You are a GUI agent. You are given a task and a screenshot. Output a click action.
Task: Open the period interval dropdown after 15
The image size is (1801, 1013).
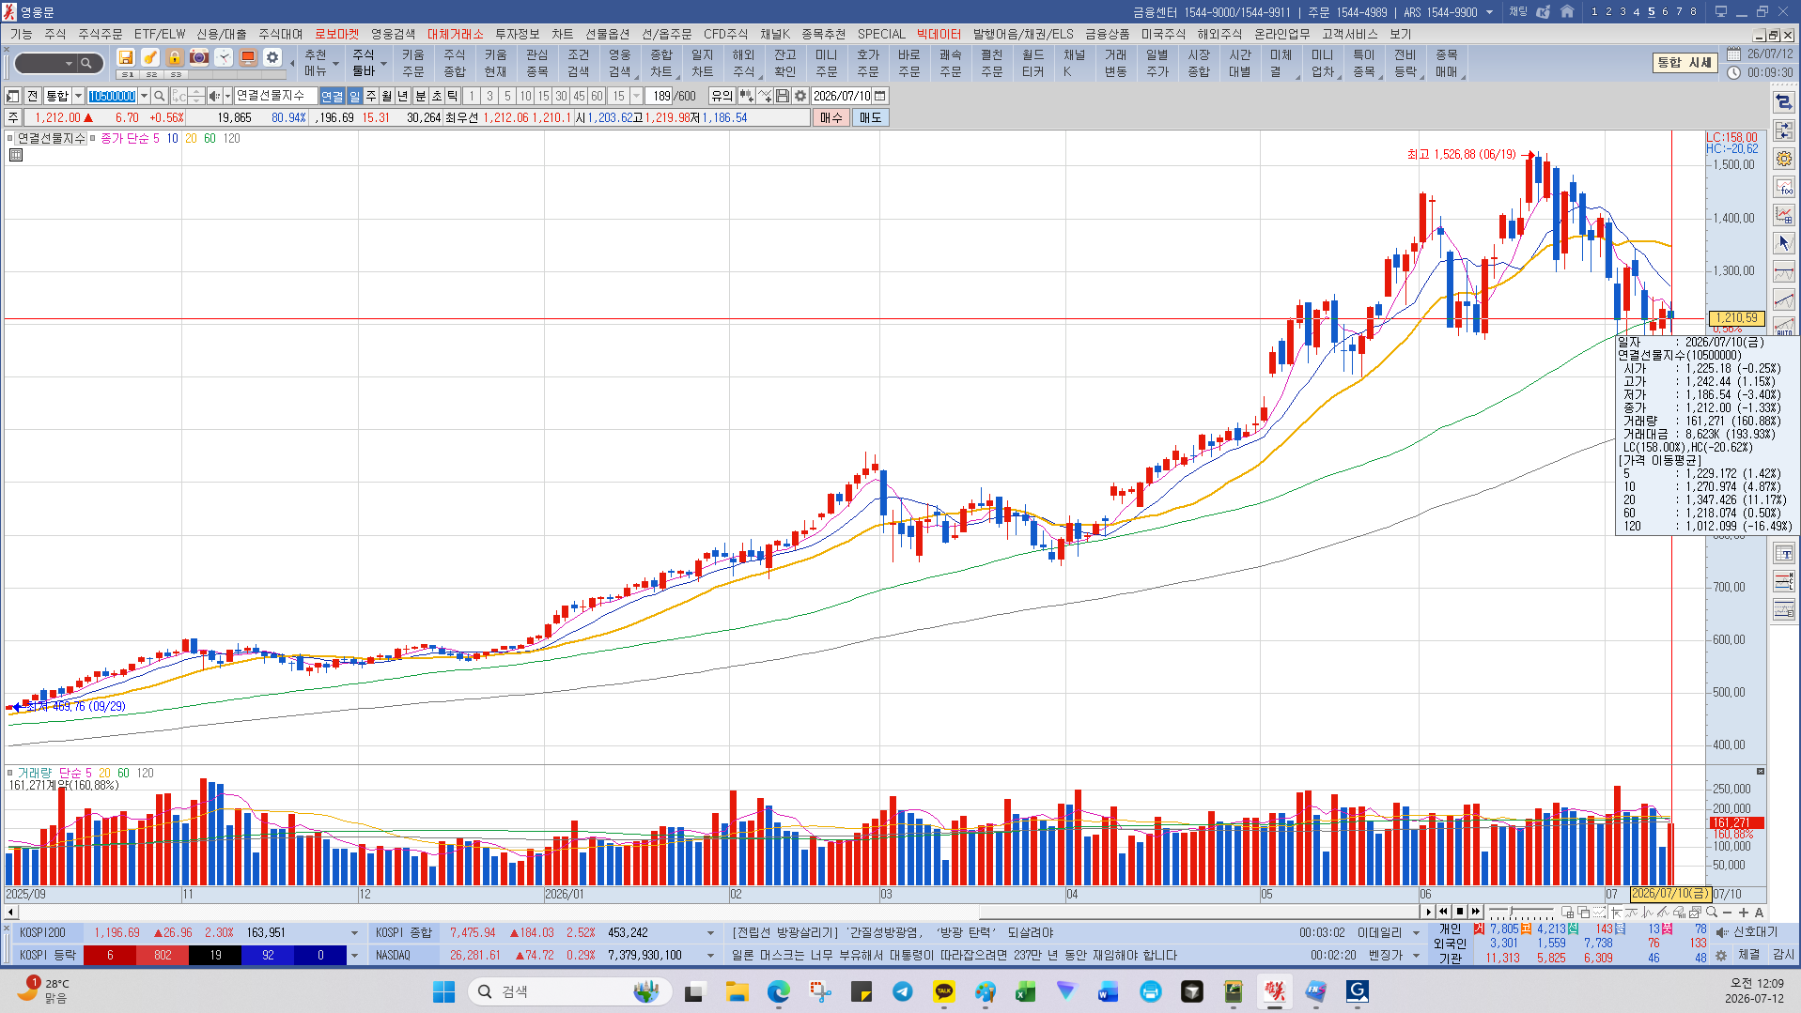click(x=637, y=96)
